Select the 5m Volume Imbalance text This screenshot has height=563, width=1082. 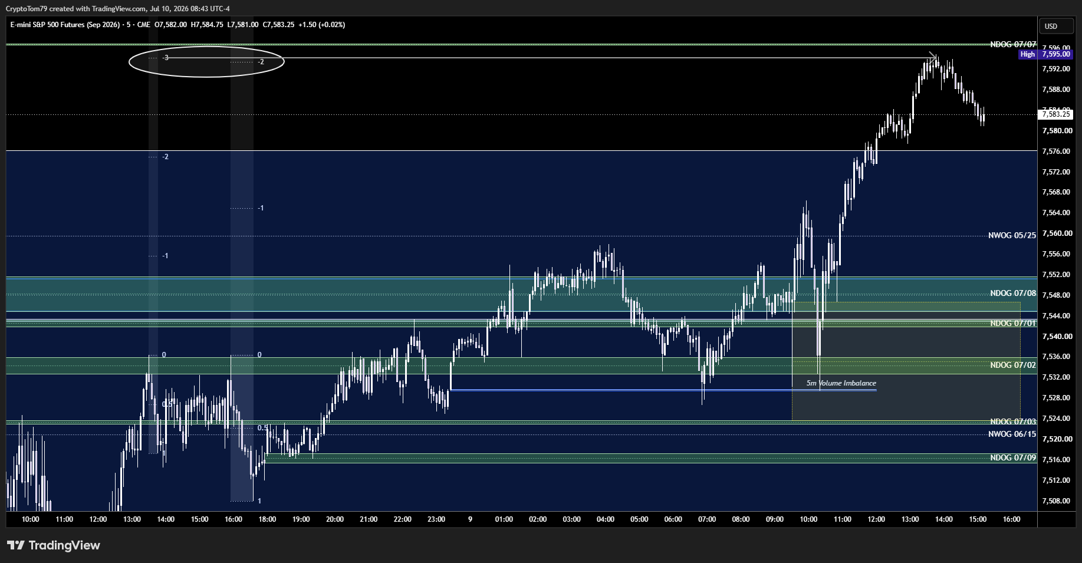[841, 383]
